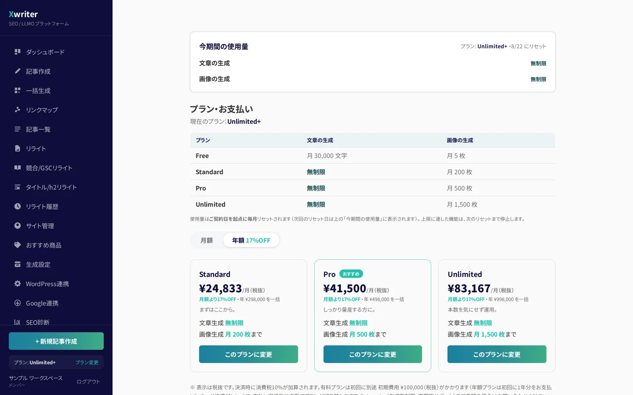Click the タイトル/h2リライト icon
The width and height of the screenshot is (633, 395).
18,187
